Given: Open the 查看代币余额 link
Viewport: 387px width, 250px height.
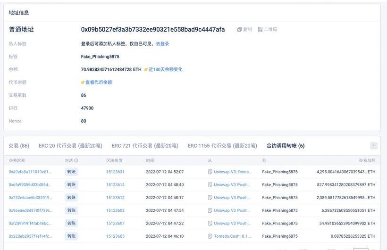Looking at the screenshot, I should 99,83.
